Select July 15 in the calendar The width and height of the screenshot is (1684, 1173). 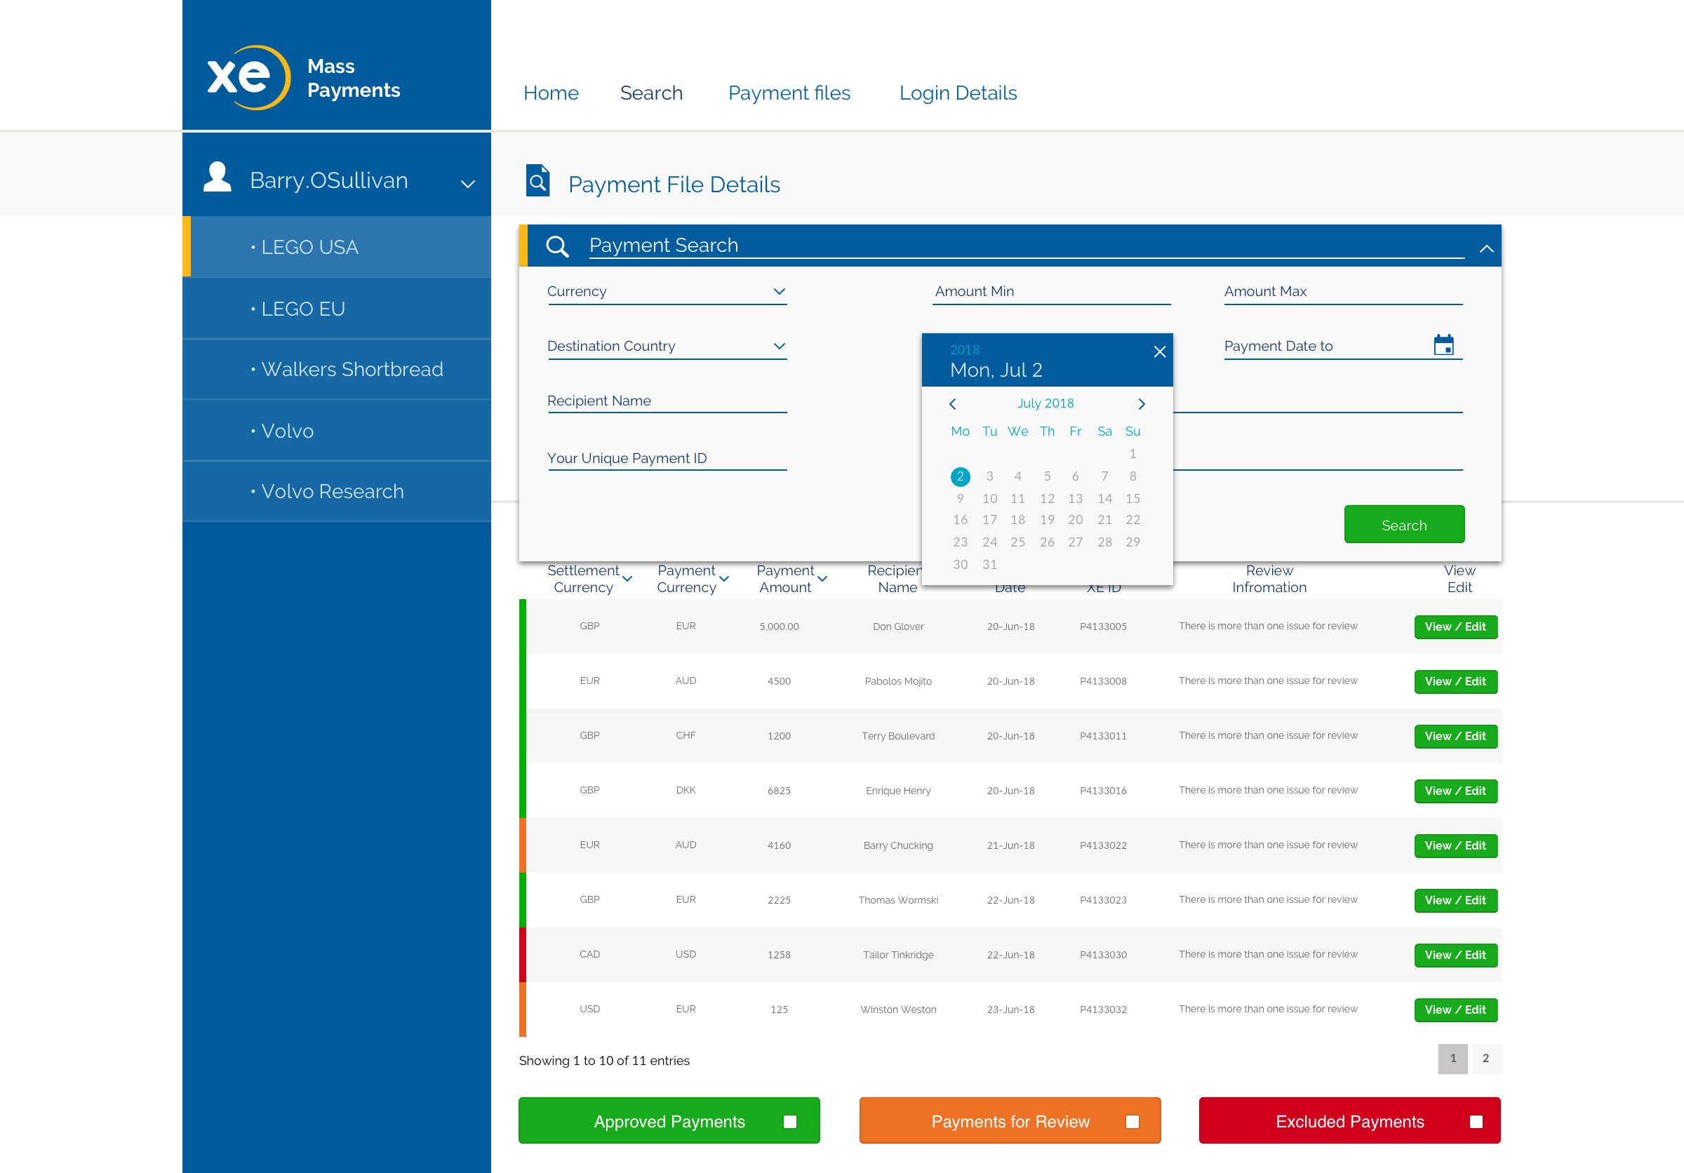[1132, 499]
